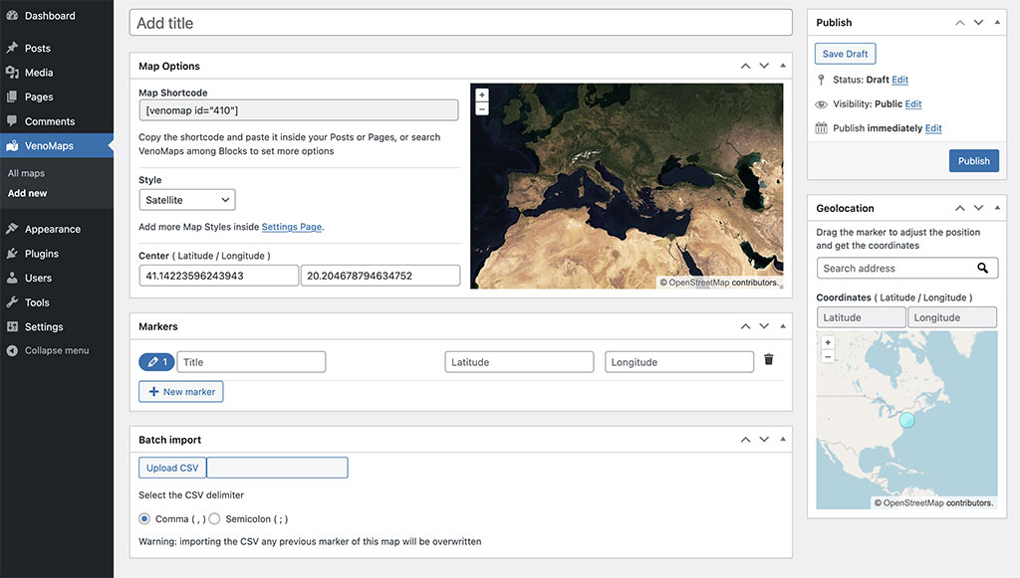Image resolution: width=1020 pixels, height=578 pixels.
Task: Move Map Options panel down
Action: tap(764, 66)
